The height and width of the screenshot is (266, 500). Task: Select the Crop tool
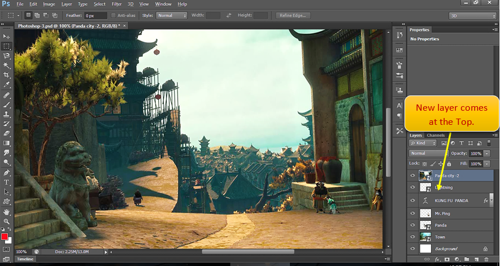point(6,75)
